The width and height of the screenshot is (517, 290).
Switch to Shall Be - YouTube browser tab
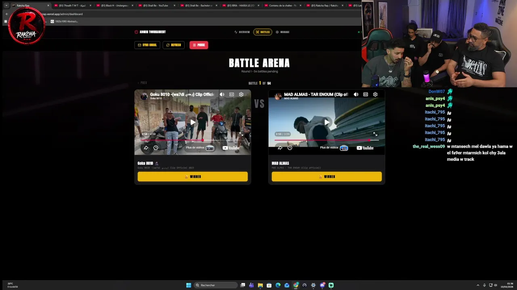[x=156, y=6]
